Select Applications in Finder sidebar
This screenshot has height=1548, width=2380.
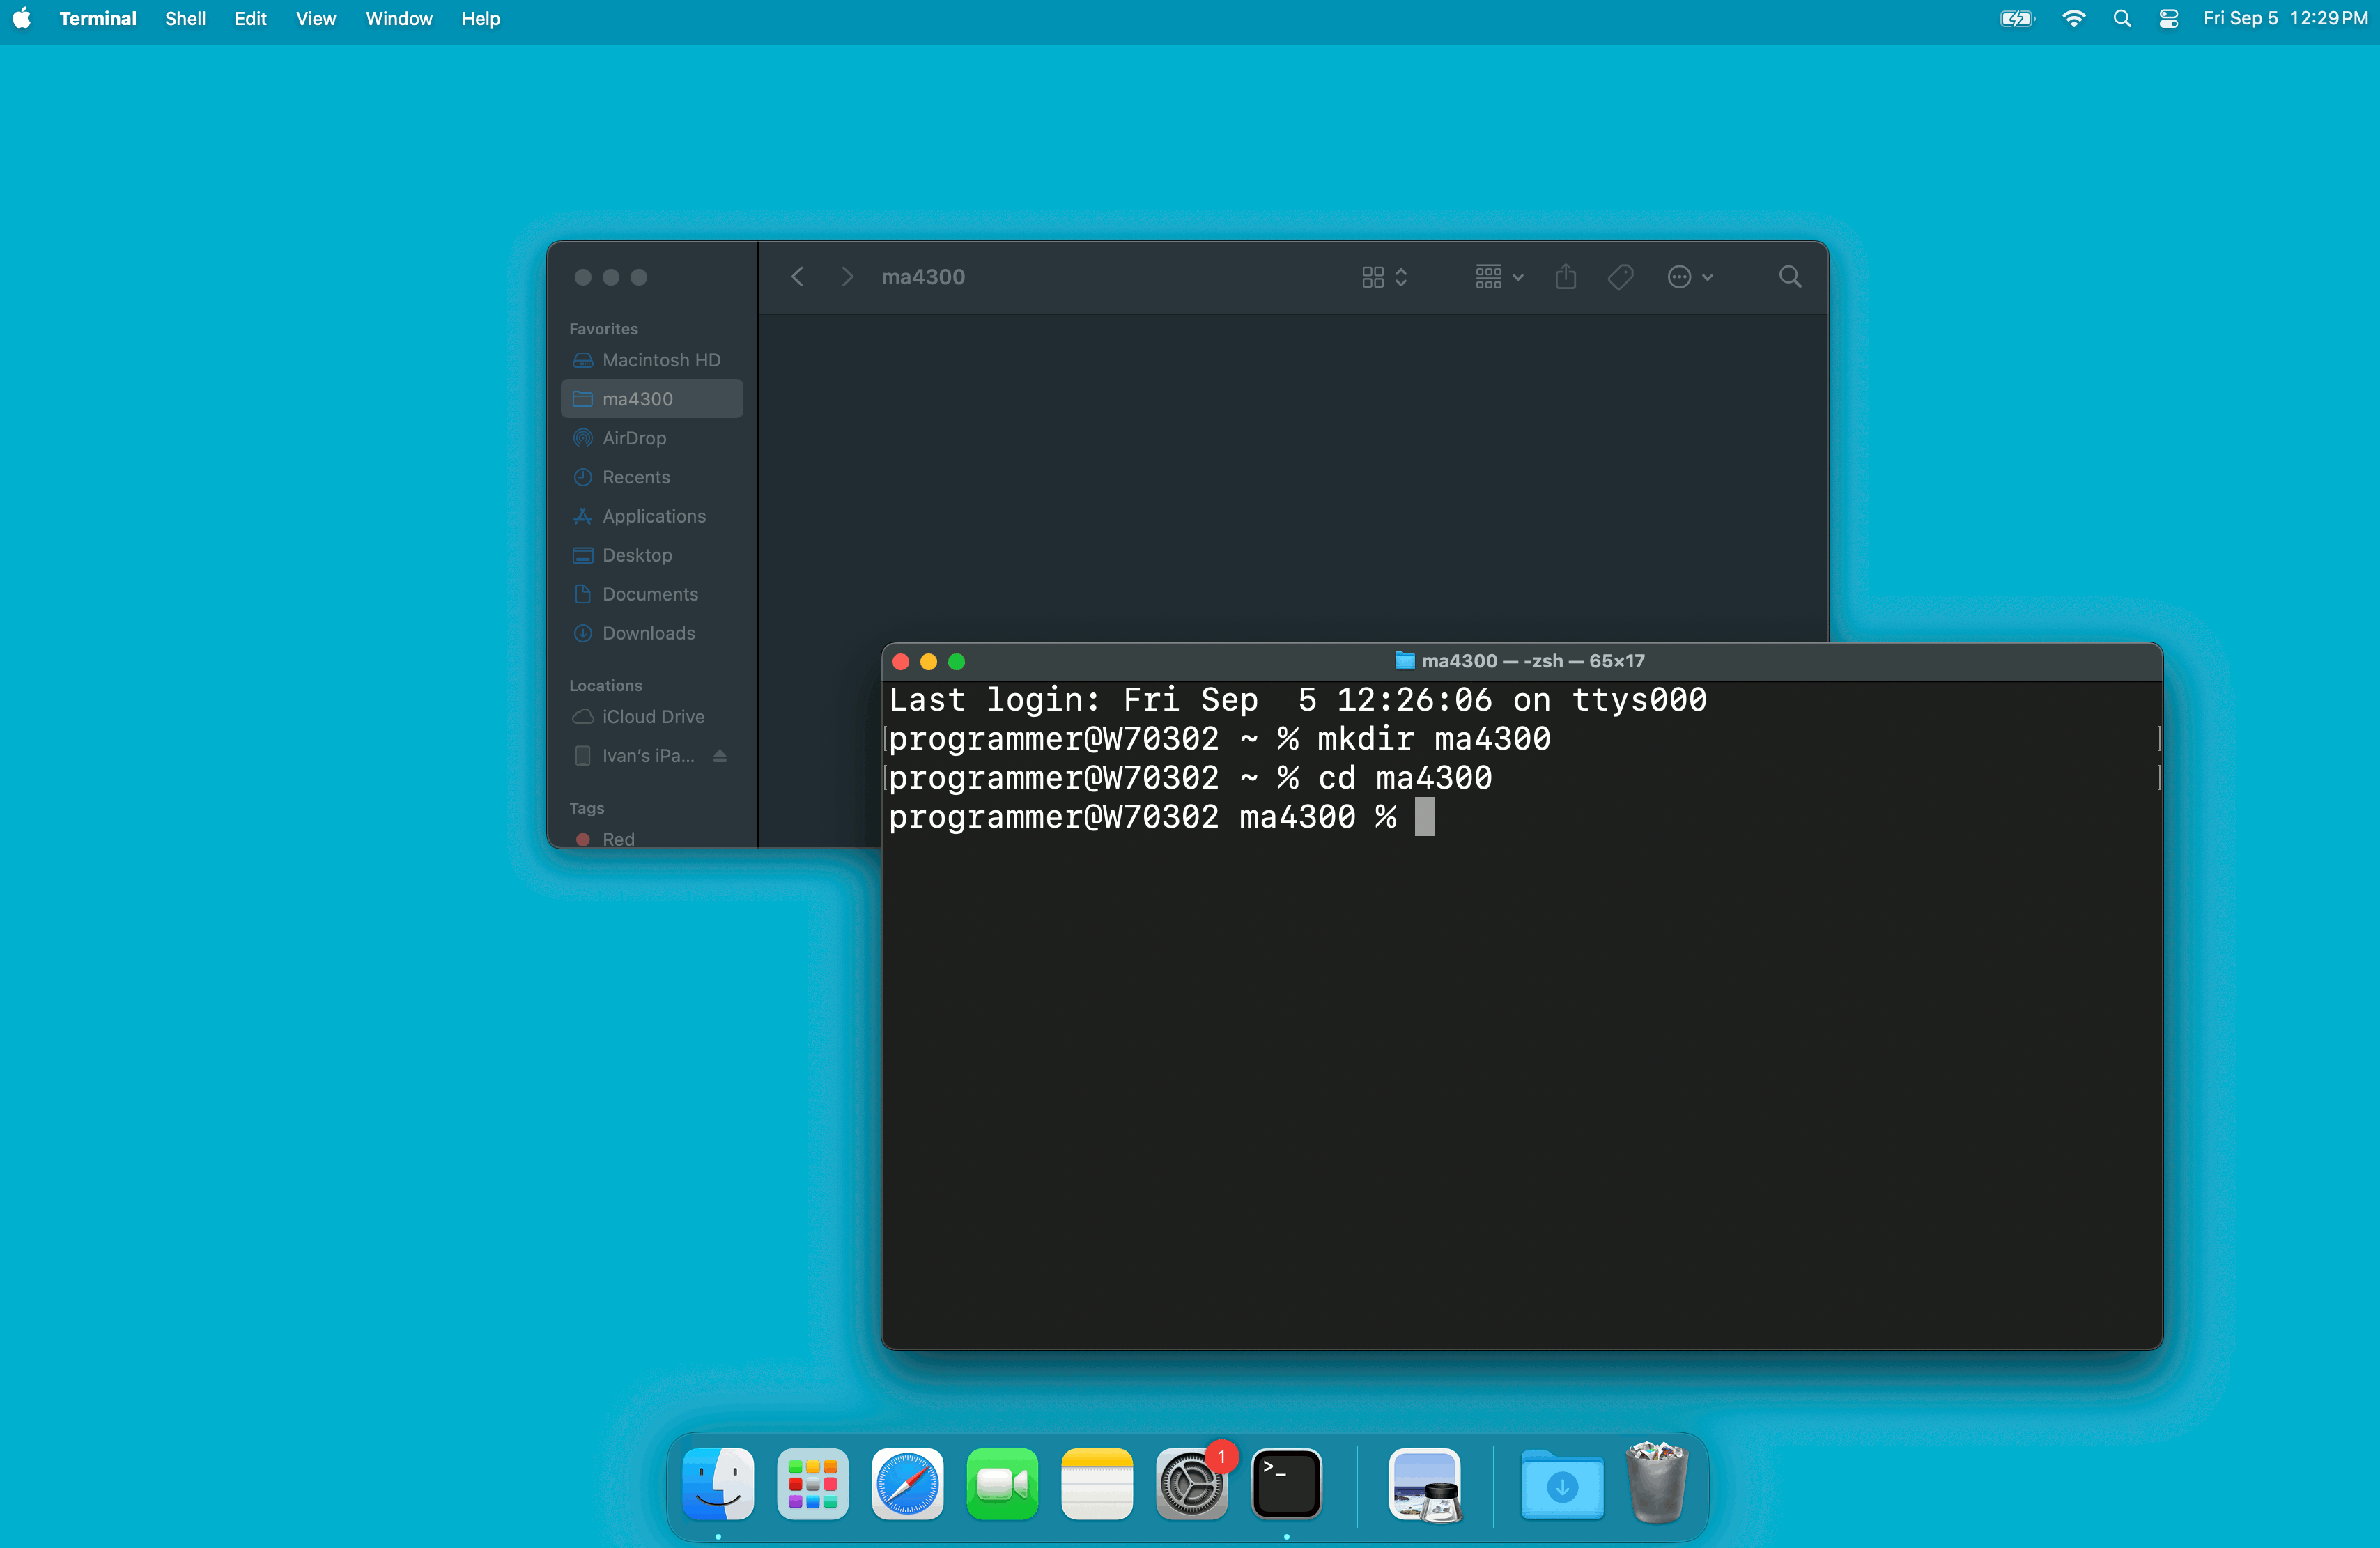tap(653, 516)
